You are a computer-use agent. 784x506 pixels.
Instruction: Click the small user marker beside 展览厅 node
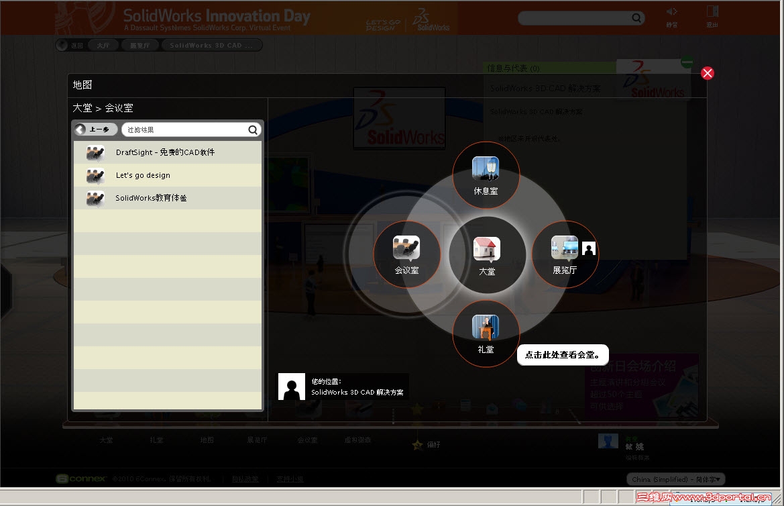[x=589, y=249]
